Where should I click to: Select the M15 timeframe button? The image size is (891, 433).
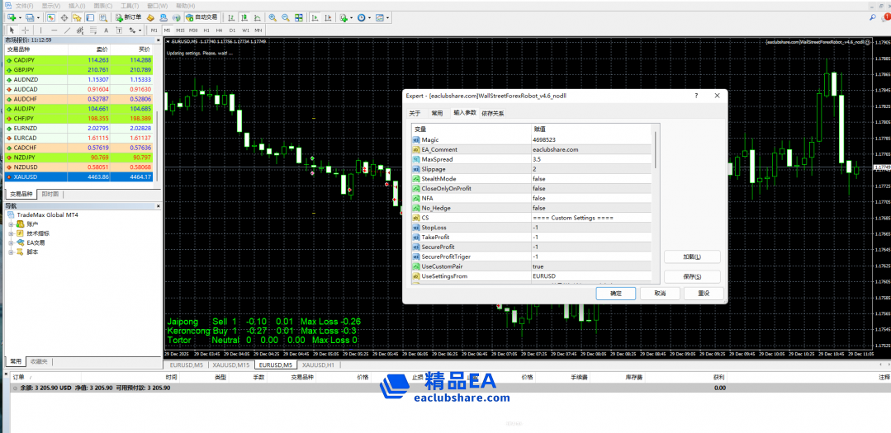tap(180, 30)
